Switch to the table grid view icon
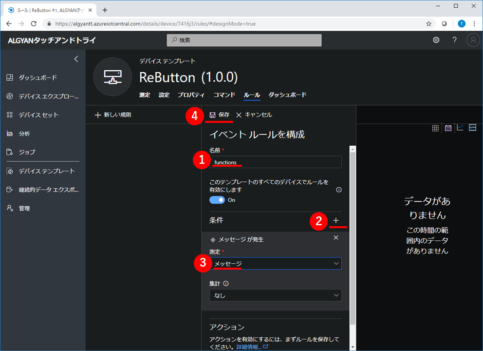Screen dimensions: 483x351 [435, 128]
